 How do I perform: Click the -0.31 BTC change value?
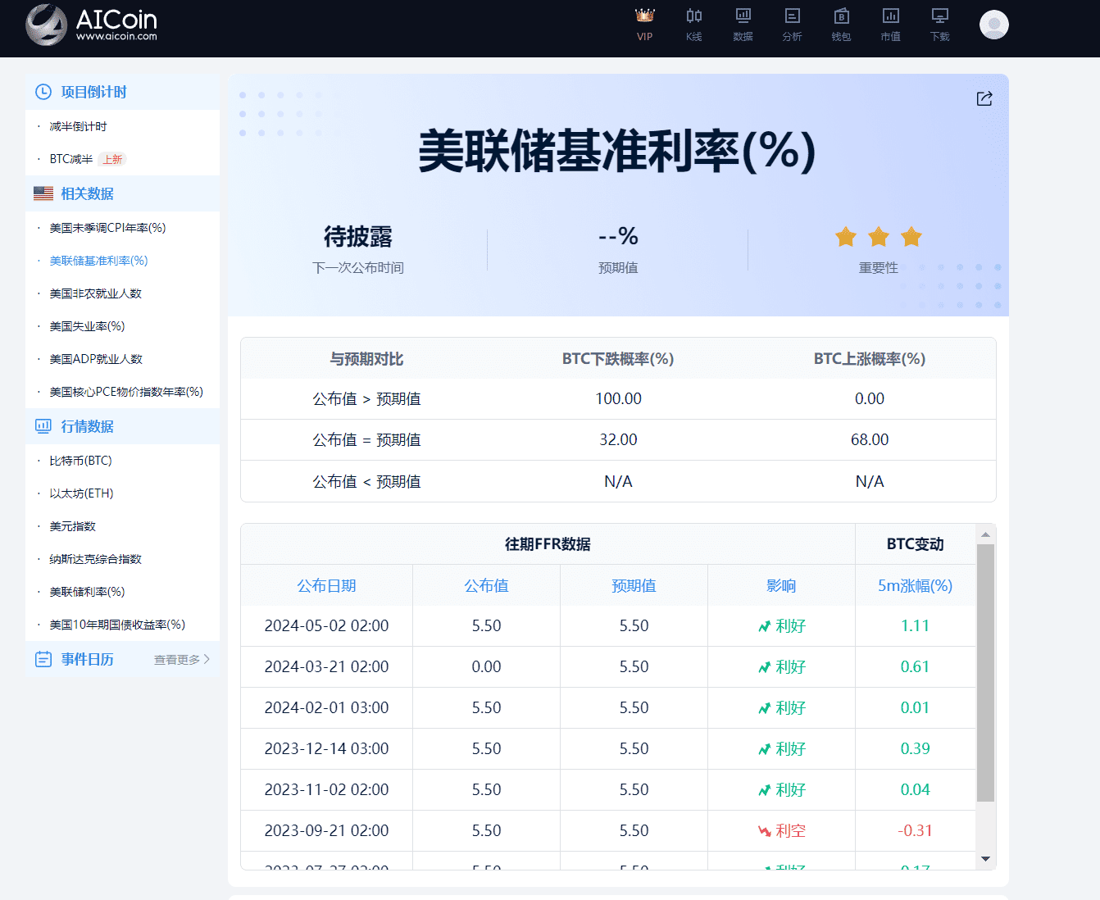(915, 830)
